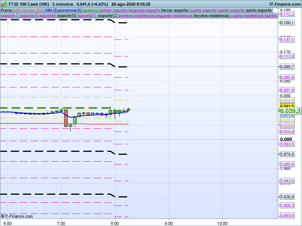Click the green apertura indicator label
Image resolution: width=302 pixels, height=226 pixels.
click(x=91, y=10)
